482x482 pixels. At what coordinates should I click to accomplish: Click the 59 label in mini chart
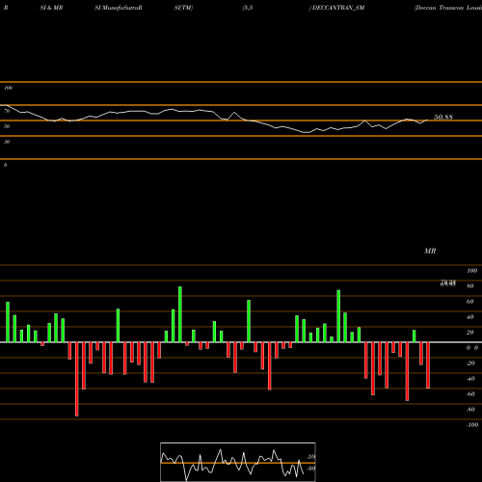pyautogui.click(x=311, y=457)
